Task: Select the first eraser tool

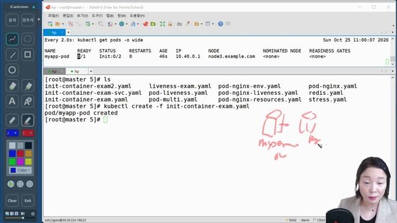Action: [x=12, y=86]
